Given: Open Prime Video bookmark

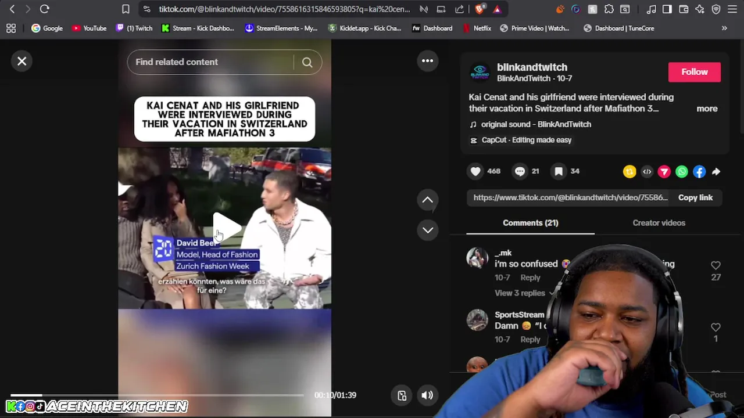Looking at the screenshot, I should [x=535, y=28].
